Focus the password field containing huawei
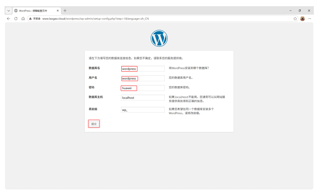Viewport: 318px width, 194px height. 143,88
